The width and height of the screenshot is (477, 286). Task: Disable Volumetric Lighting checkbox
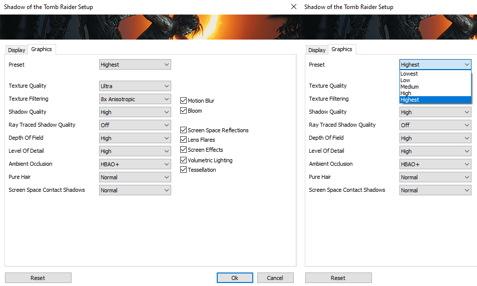[x=183, y=160]
